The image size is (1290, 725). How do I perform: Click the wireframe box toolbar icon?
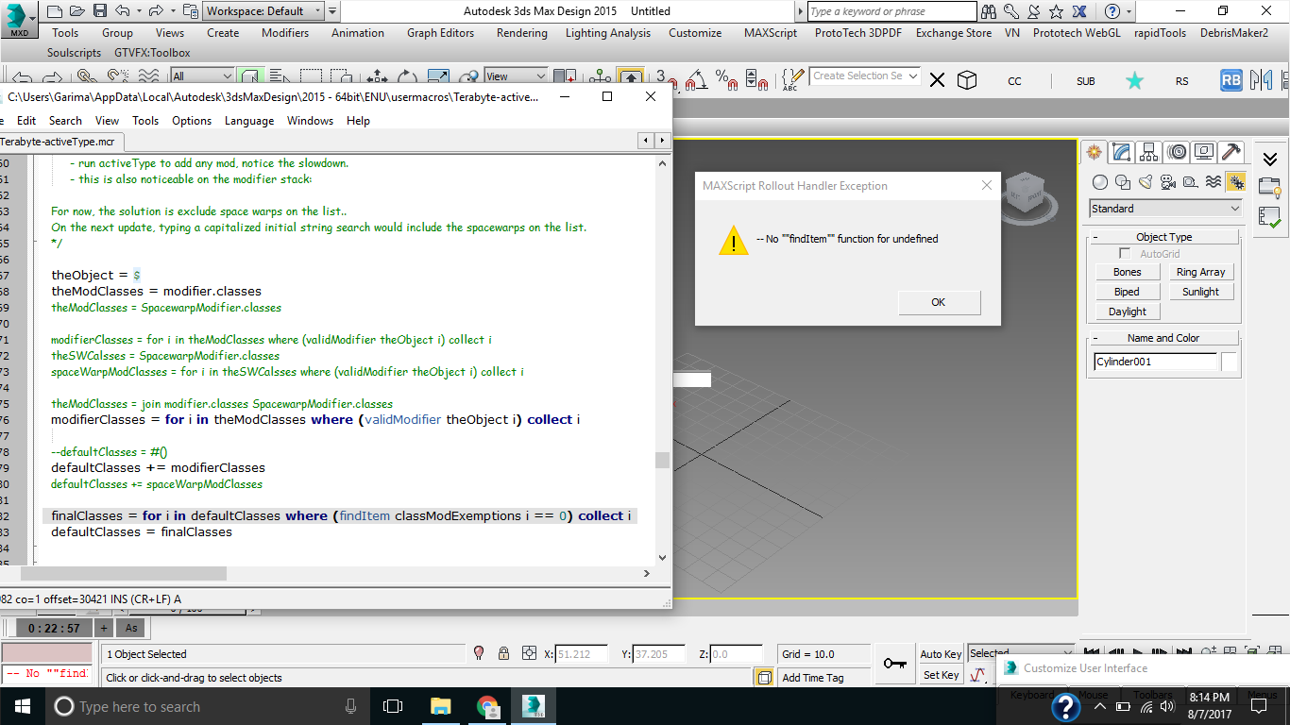[967, 81]
